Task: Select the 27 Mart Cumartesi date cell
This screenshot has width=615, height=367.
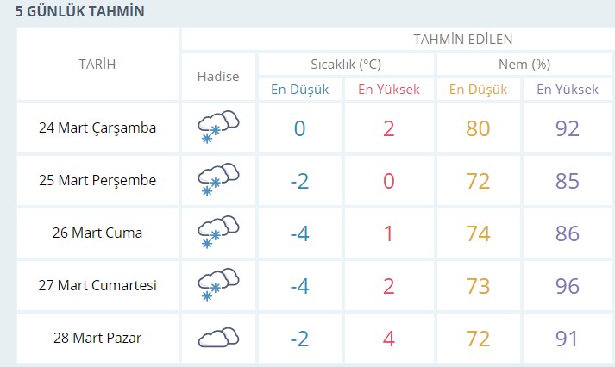Action: (x=97, y=285)
